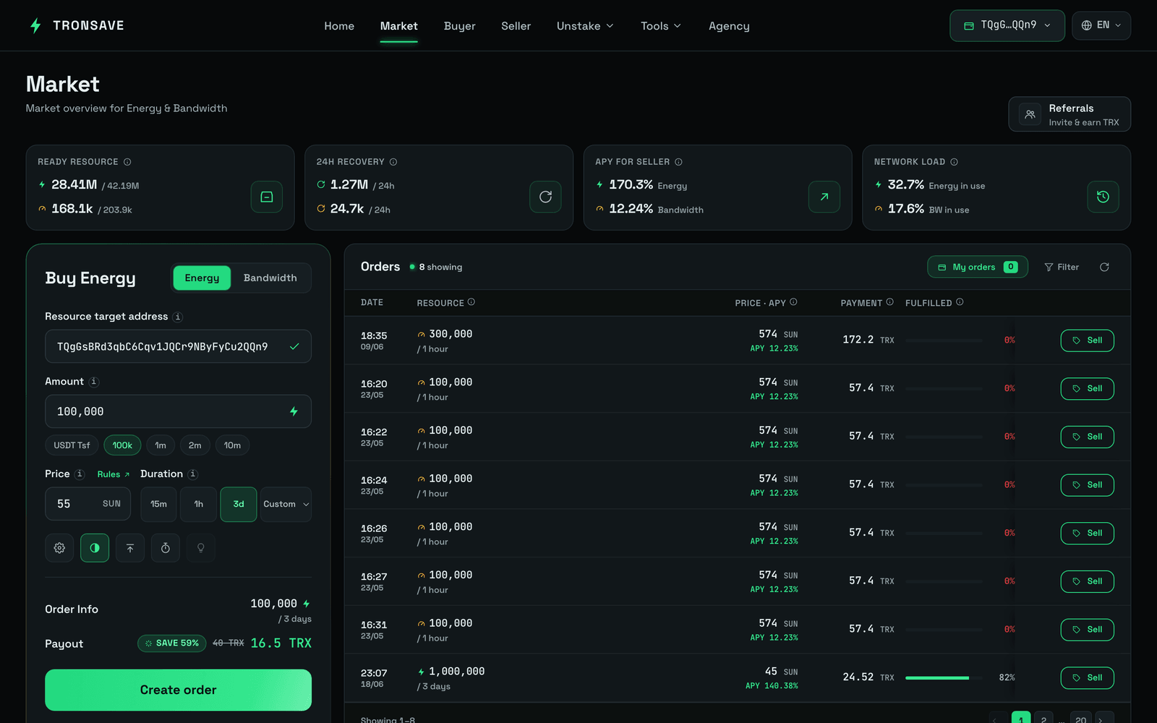
Task: Open Referrals invite and earn TRX
Action: tap(1070, 114)
